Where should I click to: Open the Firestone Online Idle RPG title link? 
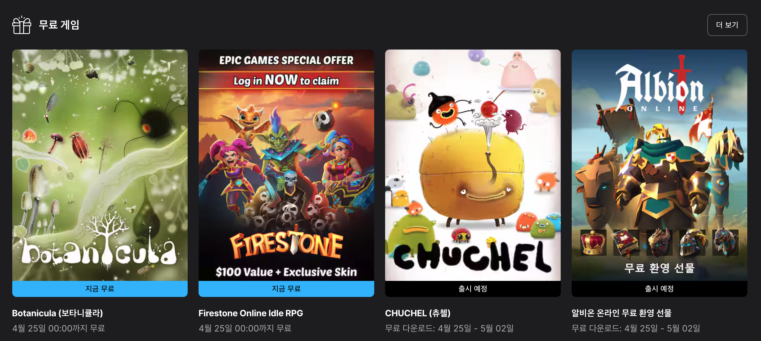click(251, 313)
